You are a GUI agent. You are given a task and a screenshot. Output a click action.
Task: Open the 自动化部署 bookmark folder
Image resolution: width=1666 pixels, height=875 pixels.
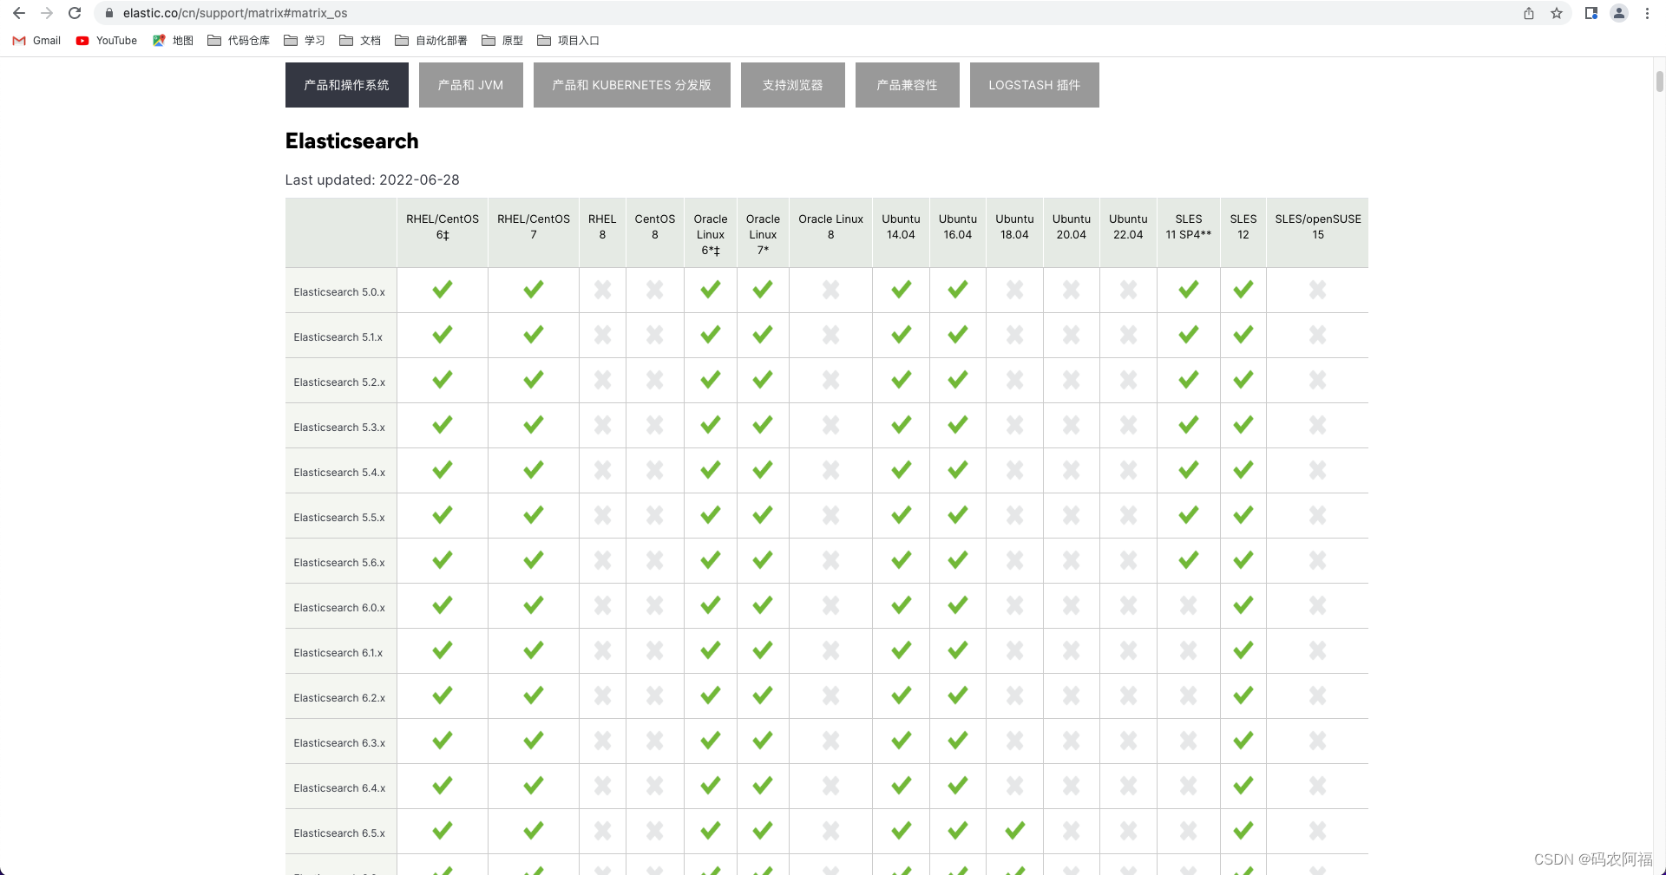click(x=431, y=41)
